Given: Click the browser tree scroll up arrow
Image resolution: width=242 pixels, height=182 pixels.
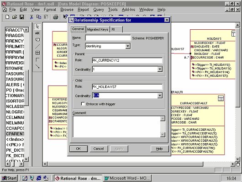Looking at the screenshot, I should pos(26,30).
